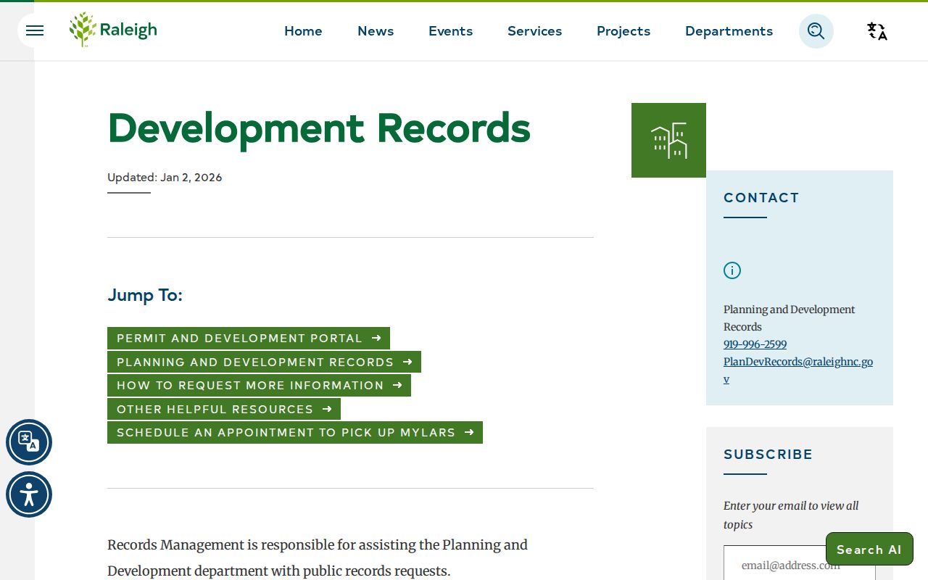Click the SUBSCRIBE heading
This screenshot has width=928, height=580.
point(768,455)
